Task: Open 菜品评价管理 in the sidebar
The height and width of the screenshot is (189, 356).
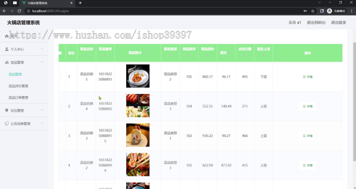Action: 18,86
